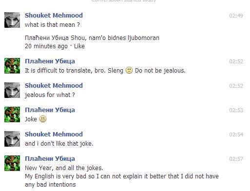The image size is (250, 191).
Task: Click the name Shouket Mehmood on first message
Action: pos(54,16)
